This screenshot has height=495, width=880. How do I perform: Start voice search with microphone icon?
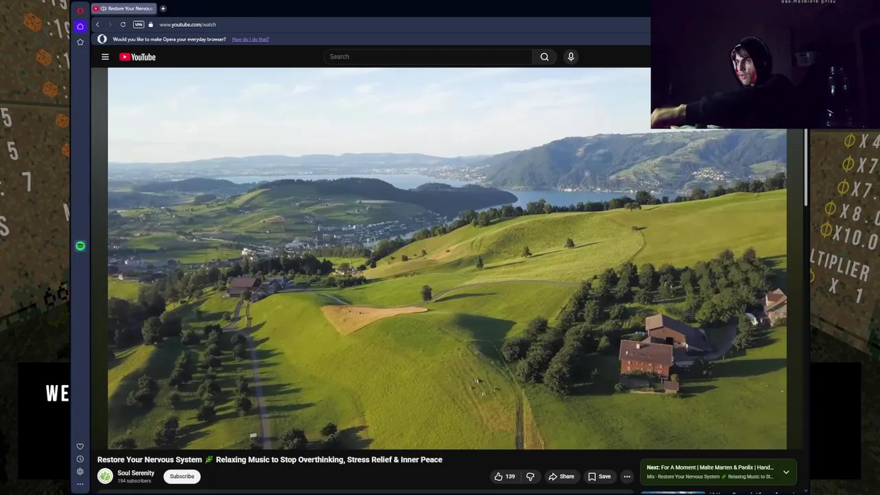pyautogui.click(x=571, y=57)
